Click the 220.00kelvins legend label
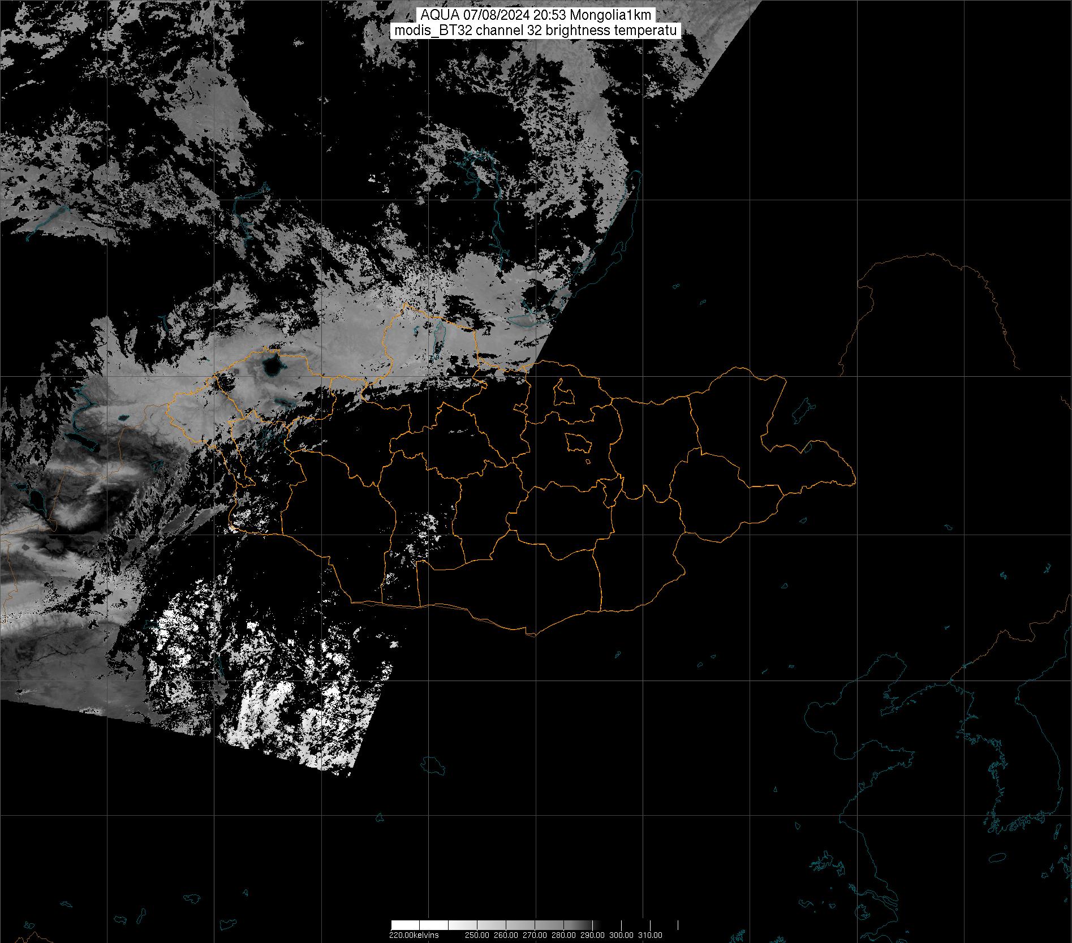Screen dimensions: 1072x943 tap(414, 935)
